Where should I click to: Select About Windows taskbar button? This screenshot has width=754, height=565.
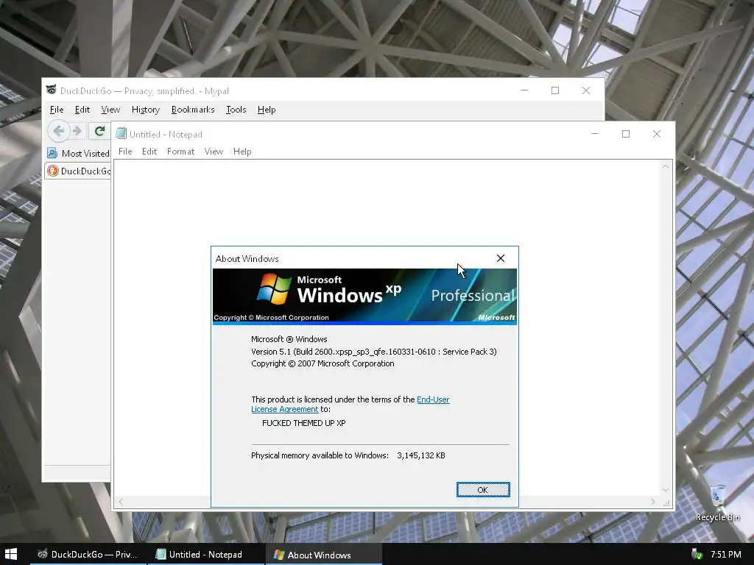pos(324,555)
